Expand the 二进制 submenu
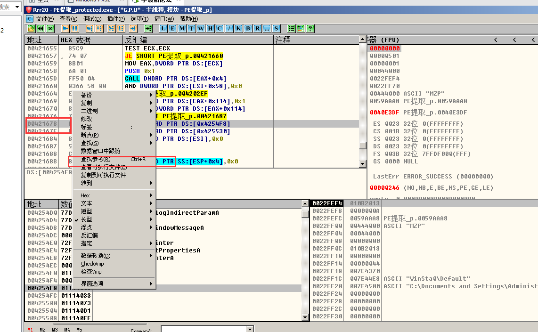Viewport: 538px width, 332px height. click(114, 111)
